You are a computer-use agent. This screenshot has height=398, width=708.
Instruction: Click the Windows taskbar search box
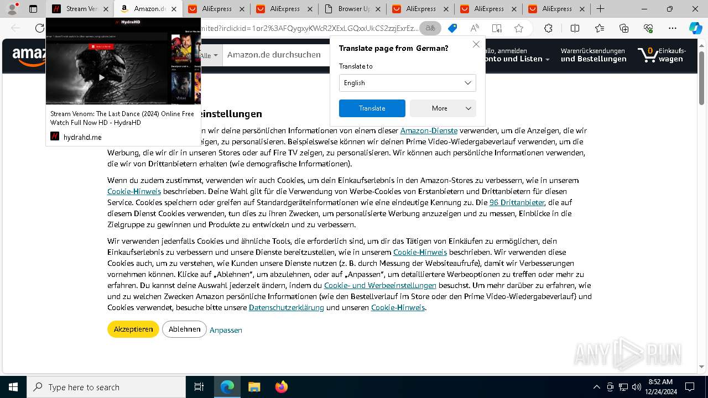[x=106, y=387]
